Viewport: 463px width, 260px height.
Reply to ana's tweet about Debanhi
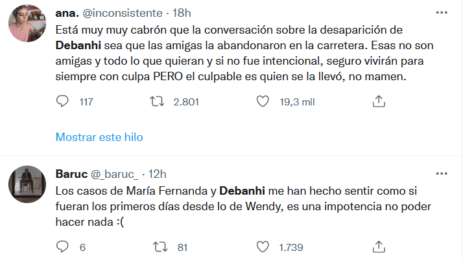pos(63,102)
